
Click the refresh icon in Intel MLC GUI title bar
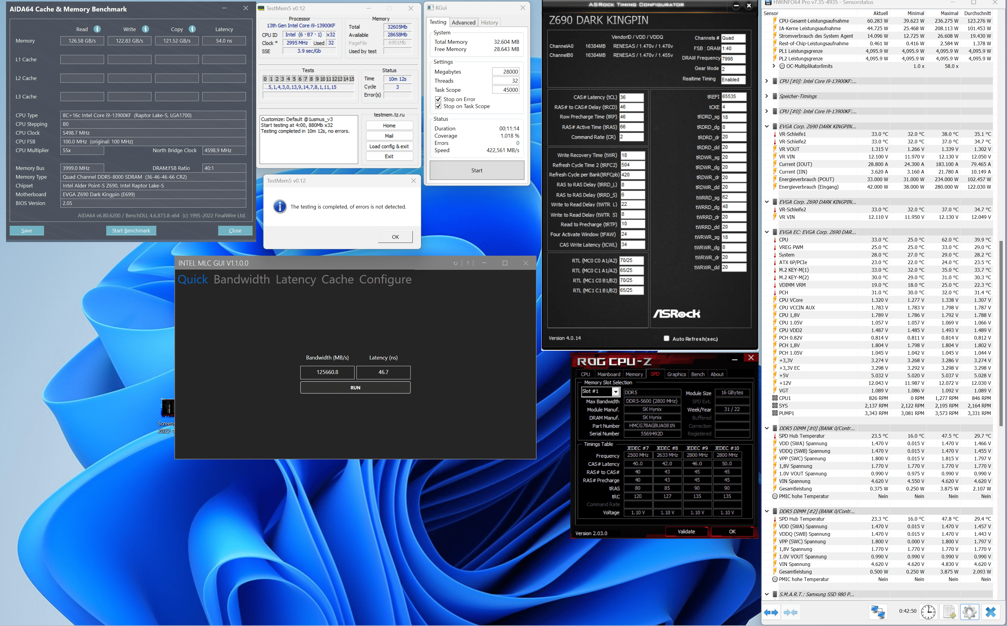tap(455, 263)
